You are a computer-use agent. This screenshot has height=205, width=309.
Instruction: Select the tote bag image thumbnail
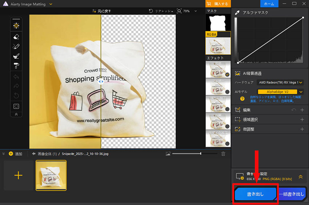(x=51, y=175)
